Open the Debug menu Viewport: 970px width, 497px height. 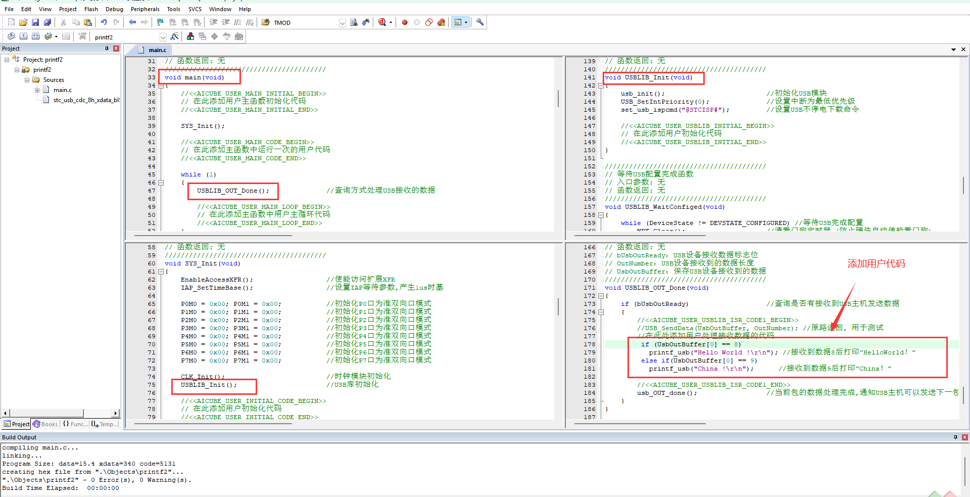coord(114,9)
